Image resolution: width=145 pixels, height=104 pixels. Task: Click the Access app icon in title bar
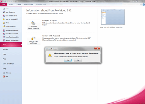pos(1,1)
